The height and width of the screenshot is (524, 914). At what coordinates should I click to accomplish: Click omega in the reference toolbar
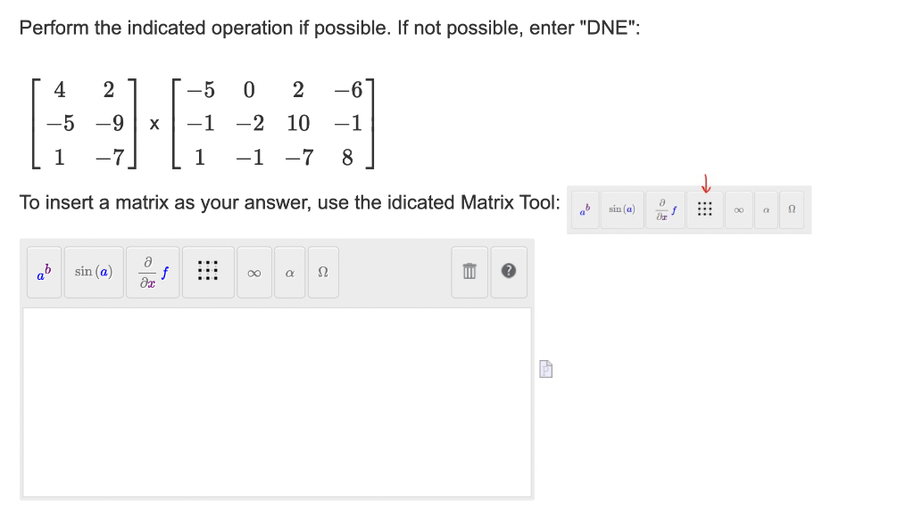point(792,209)
